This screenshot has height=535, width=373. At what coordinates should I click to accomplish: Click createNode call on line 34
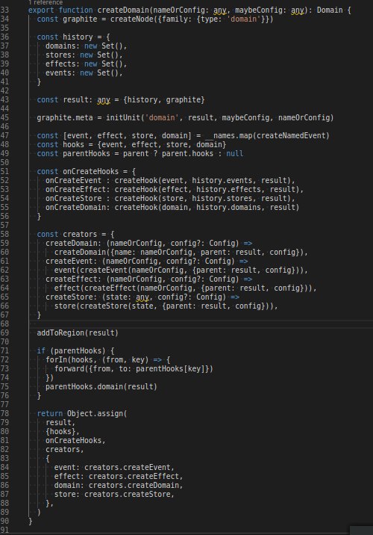click(x=132, y=19)
